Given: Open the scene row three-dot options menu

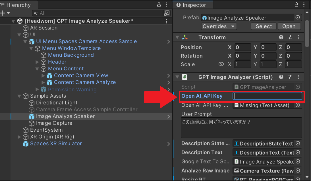Looking at the screenshot, I should coord(167,21).
